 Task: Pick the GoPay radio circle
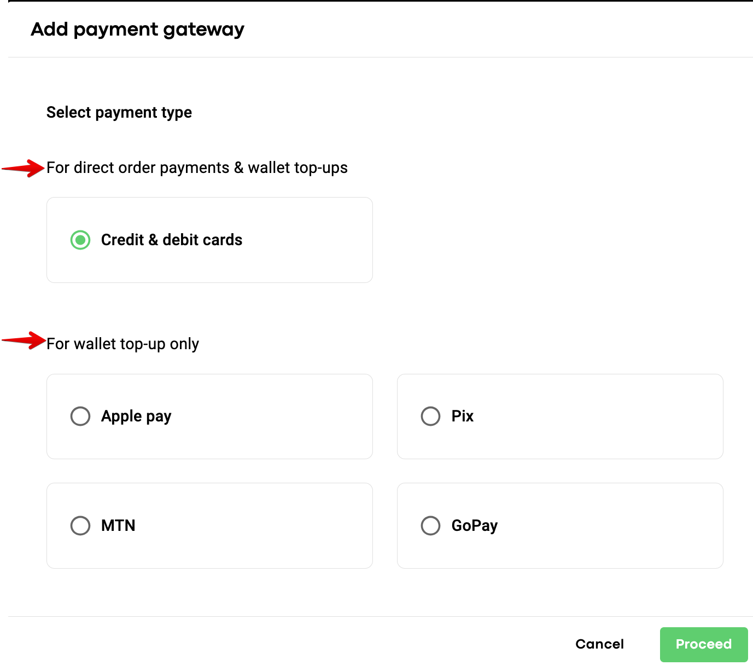pos(430,525)
